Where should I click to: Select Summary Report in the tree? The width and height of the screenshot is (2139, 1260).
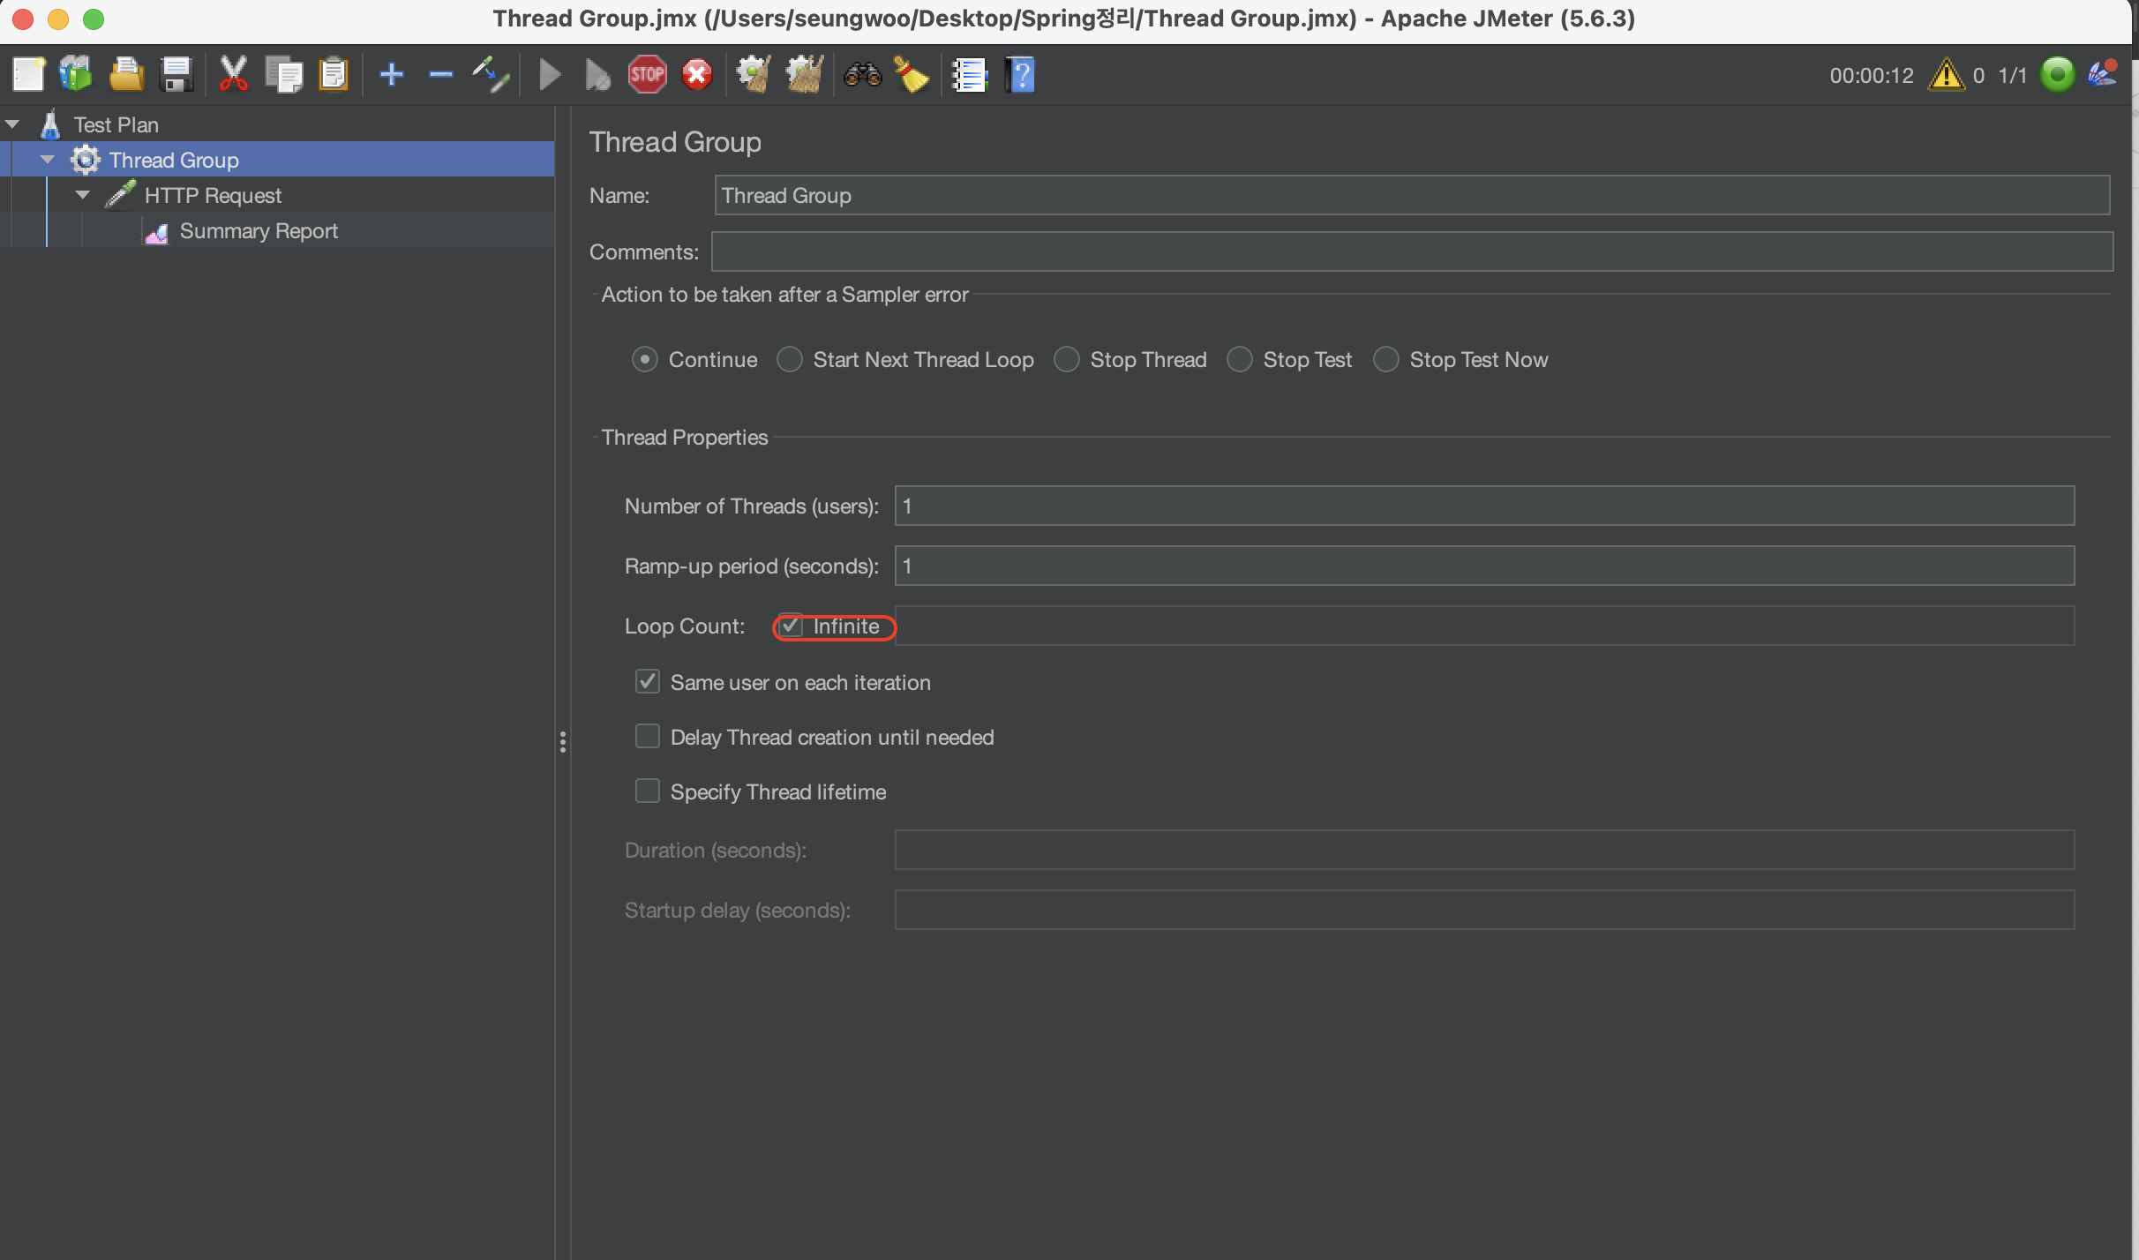click(x=258, y=231)
